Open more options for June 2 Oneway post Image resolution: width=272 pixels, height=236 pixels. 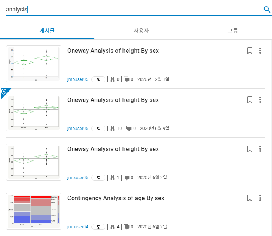point(260,149)
